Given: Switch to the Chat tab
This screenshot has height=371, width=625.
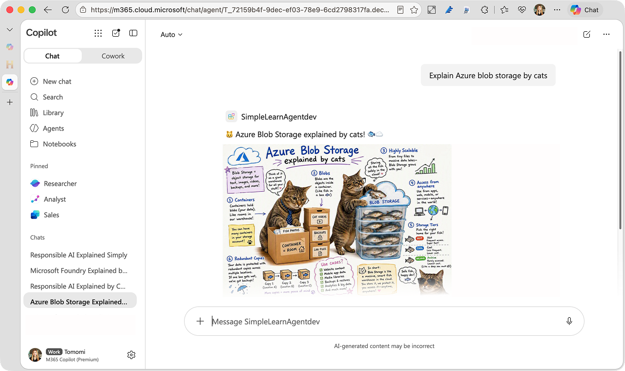Looking at the screenshot, I should pos(52,56).
